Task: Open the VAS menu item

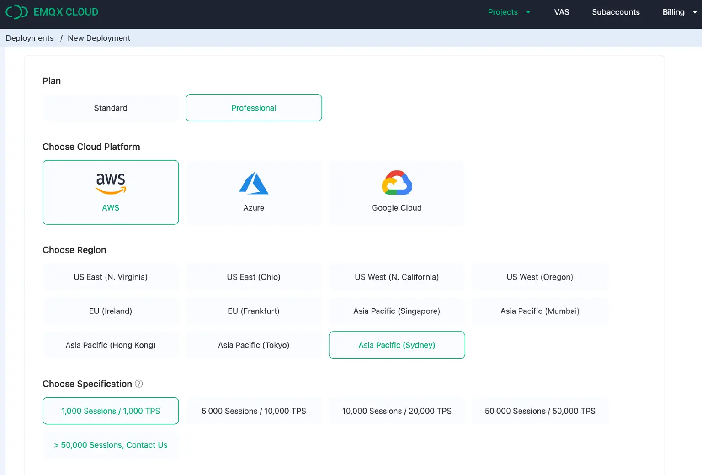Action: pos(562,12)
